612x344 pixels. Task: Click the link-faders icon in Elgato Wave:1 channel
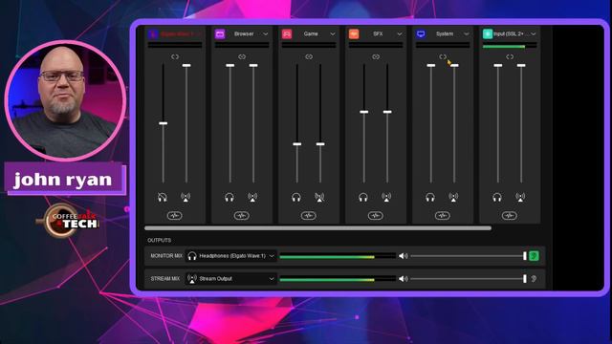[175, 57]
